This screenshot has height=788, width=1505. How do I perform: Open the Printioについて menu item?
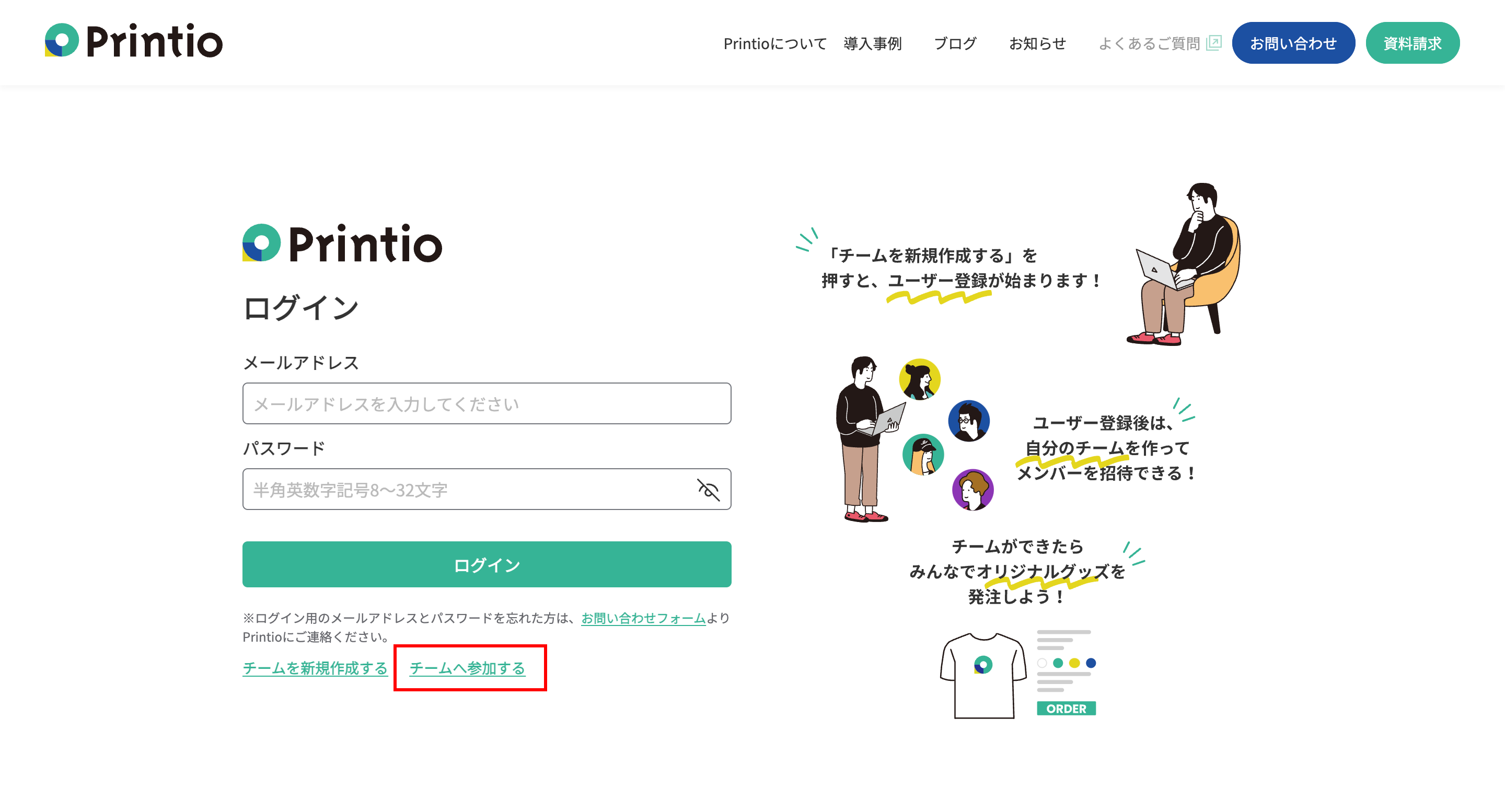[x=774, y=43]
